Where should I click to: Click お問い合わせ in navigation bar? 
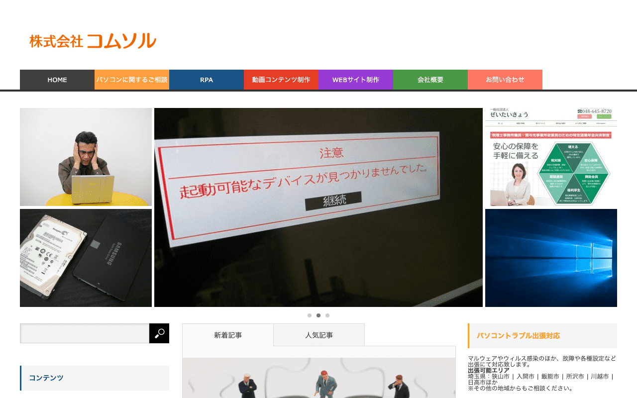(505, 80)
